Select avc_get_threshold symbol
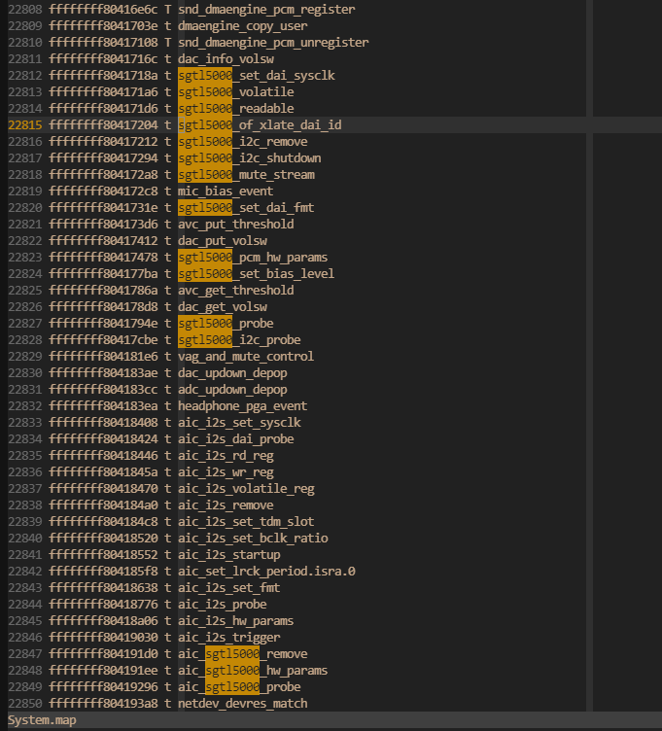 click(236, 291)
